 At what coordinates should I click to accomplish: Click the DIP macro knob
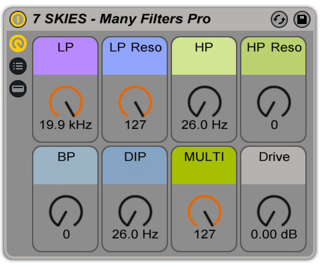[x=135, y=212]
